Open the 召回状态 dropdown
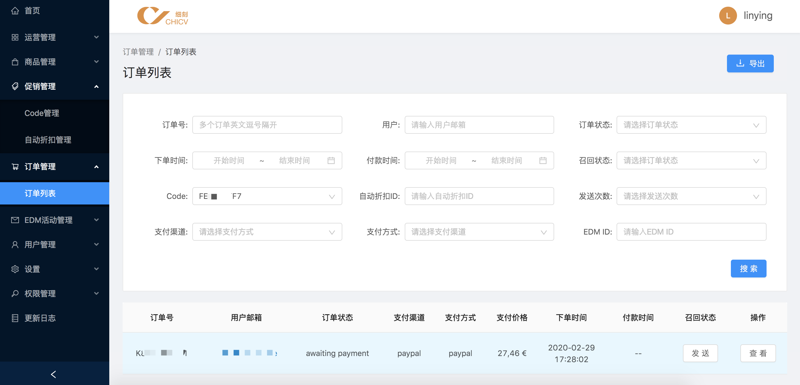The height and width of the screenshot is (385, 800). click(x=691, y=160)
